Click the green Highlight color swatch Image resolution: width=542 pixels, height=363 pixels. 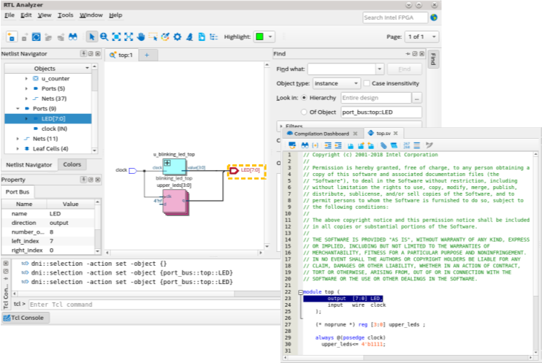tap(260, 37)
